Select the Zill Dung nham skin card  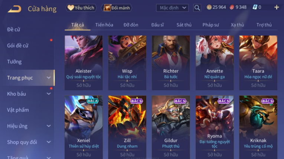[x=127, y=127]
